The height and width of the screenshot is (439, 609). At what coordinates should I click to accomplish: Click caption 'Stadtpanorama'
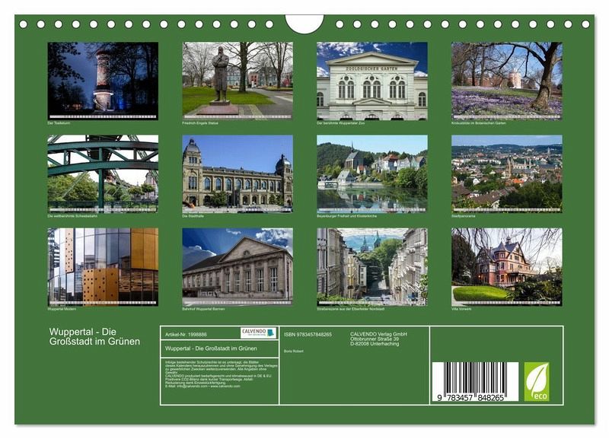[x=463, y=216]
